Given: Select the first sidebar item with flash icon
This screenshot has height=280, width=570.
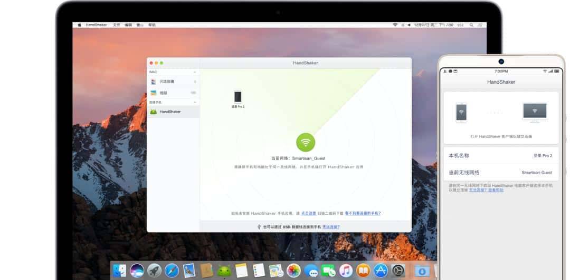Looking at the screenshot, I should point(173,82).
